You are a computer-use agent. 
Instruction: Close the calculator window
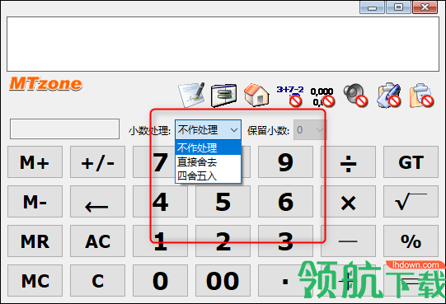pos(425,7)
